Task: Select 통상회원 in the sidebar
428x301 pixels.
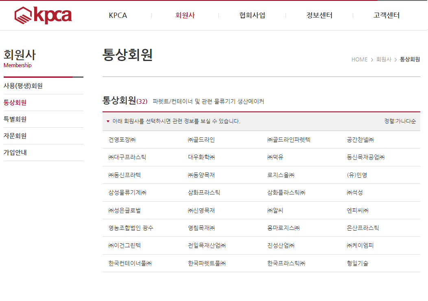Action: 15,103
